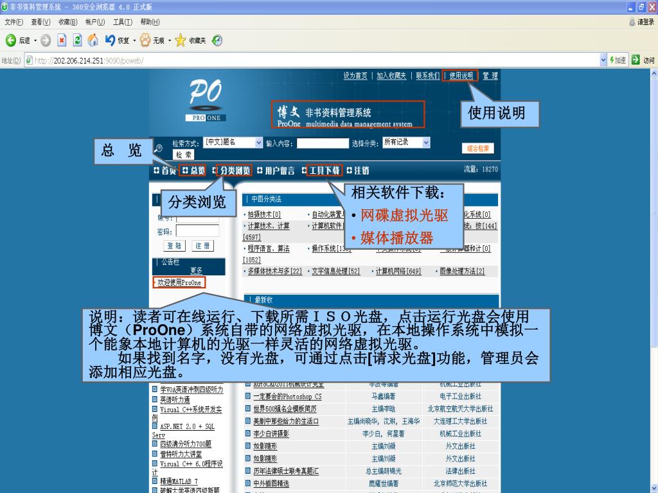Click the 访问 go arrow icon
Image resolution: width=658 pixels, height=493 pixels.
click(x=636, y=60)
